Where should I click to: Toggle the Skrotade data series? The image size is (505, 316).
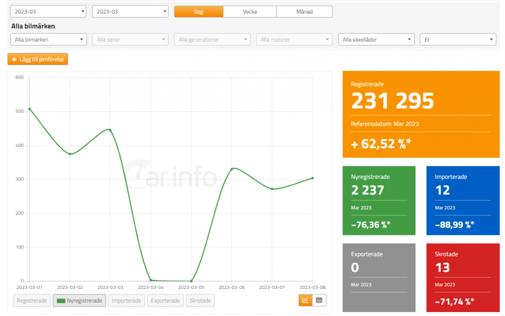click(200, 301)
